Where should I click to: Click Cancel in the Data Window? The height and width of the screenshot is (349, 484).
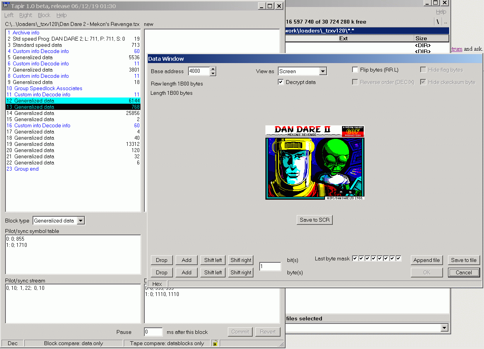point(464,272)
